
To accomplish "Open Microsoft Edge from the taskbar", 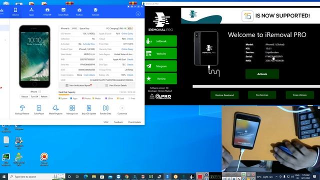I will coord(85,176).
